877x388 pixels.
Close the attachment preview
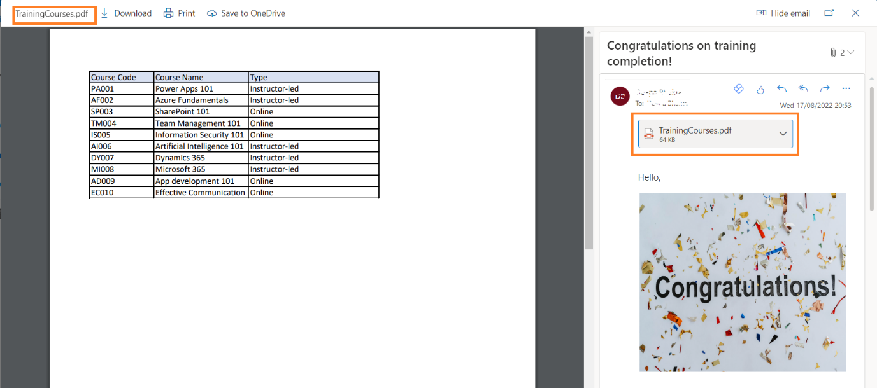[855, 13]
